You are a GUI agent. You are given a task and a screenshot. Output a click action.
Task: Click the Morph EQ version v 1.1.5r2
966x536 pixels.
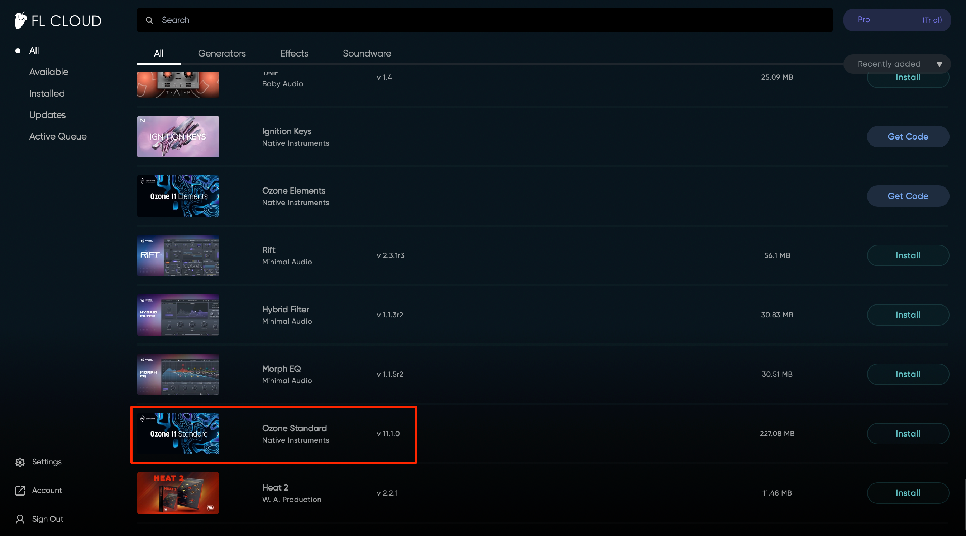click(390, 375)
